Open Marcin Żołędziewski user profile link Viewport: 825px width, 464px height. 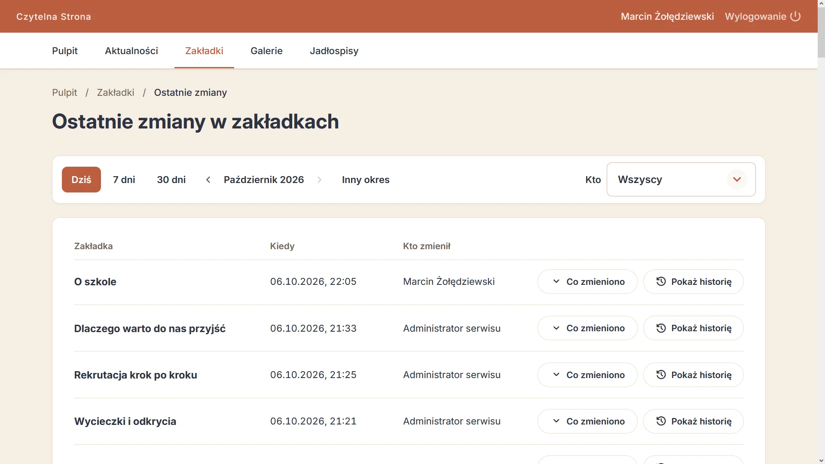pos(667,16)
